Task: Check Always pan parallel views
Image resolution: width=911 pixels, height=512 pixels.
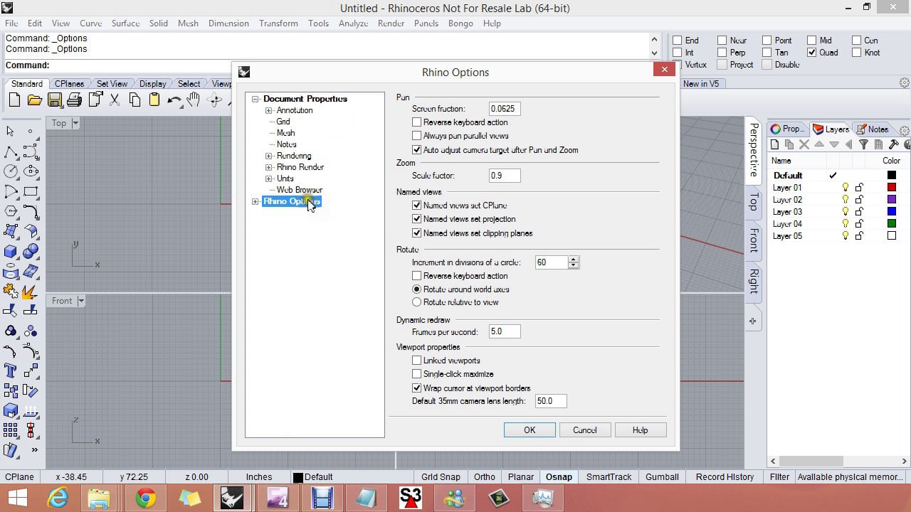Action: tap(417, 136)
